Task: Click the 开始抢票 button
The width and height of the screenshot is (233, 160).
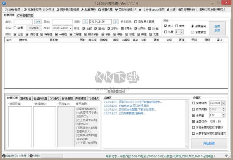Action: (x=209, y=143)
